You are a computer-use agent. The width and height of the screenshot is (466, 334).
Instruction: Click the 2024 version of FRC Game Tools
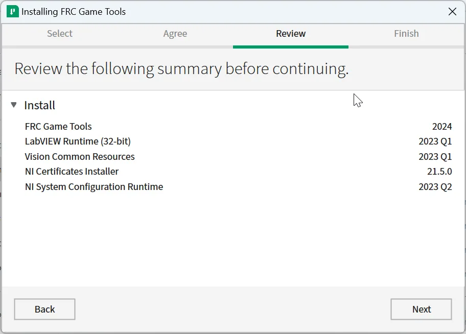[x=441, y=127]
